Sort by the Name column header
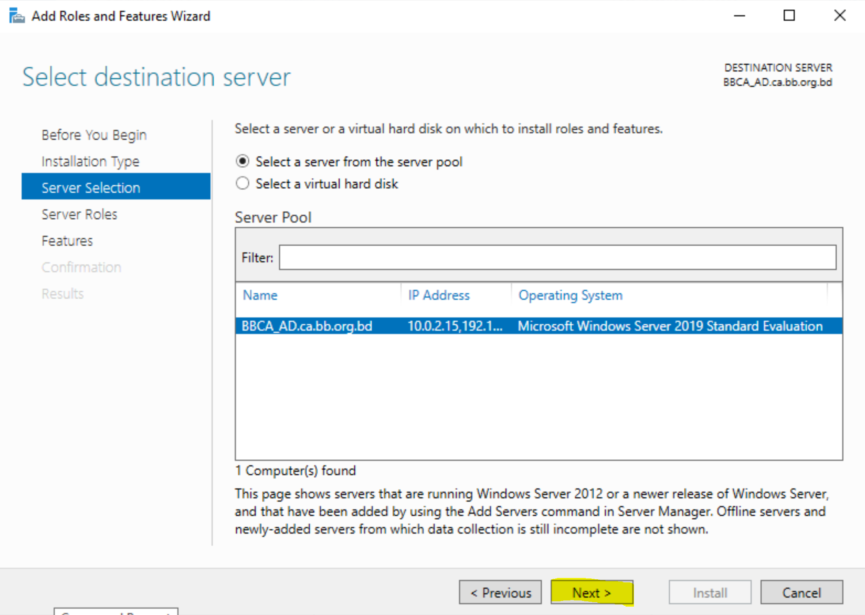This screenshot has width=865, height=615. coord(260,295)
